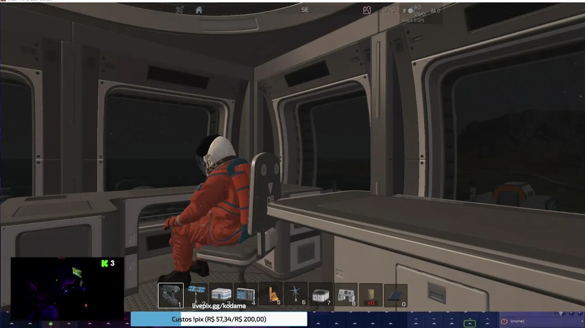This screenshot has width=585, height=328.
Task: Click the SE compass heading
Action: click(305, 10)
